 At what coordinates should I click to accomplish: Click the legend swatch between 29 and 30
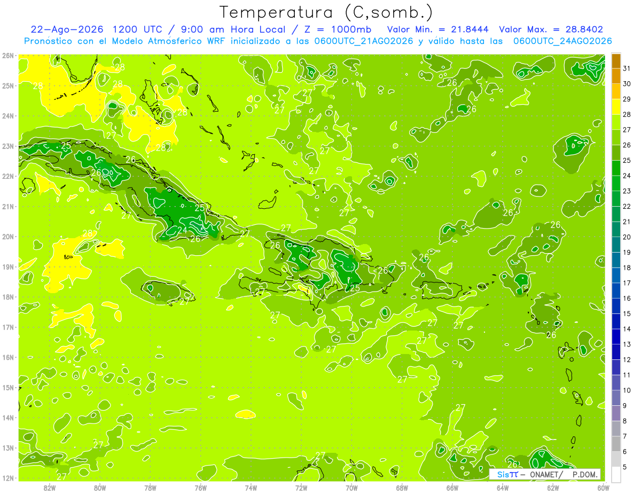click(616, 91)
